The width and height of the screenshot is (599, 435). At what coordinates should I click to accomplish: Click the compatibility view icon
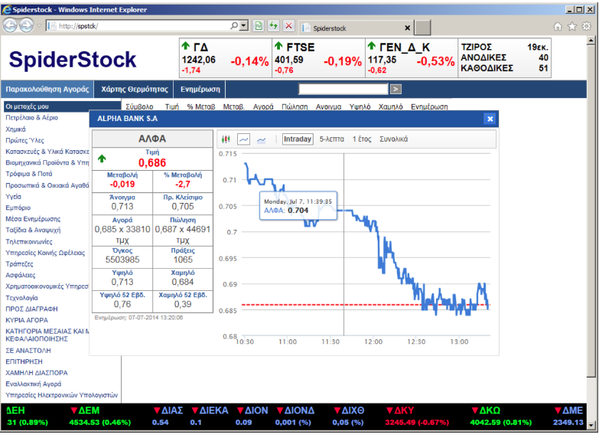tap(259, 25)
